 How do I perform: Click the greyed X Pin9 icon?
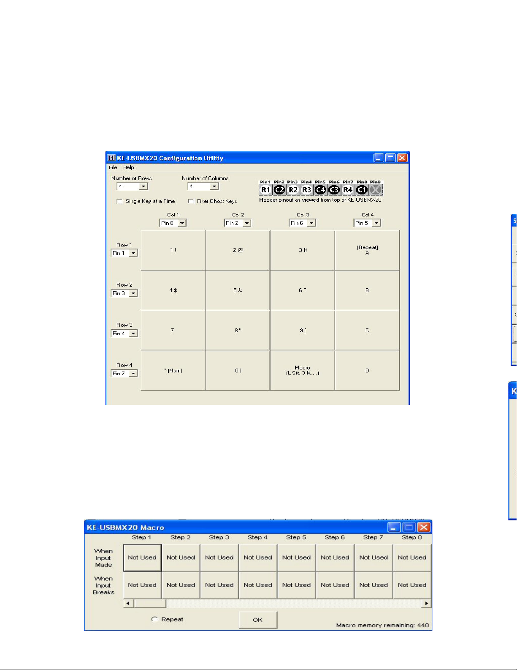click(x=376, y=190)
